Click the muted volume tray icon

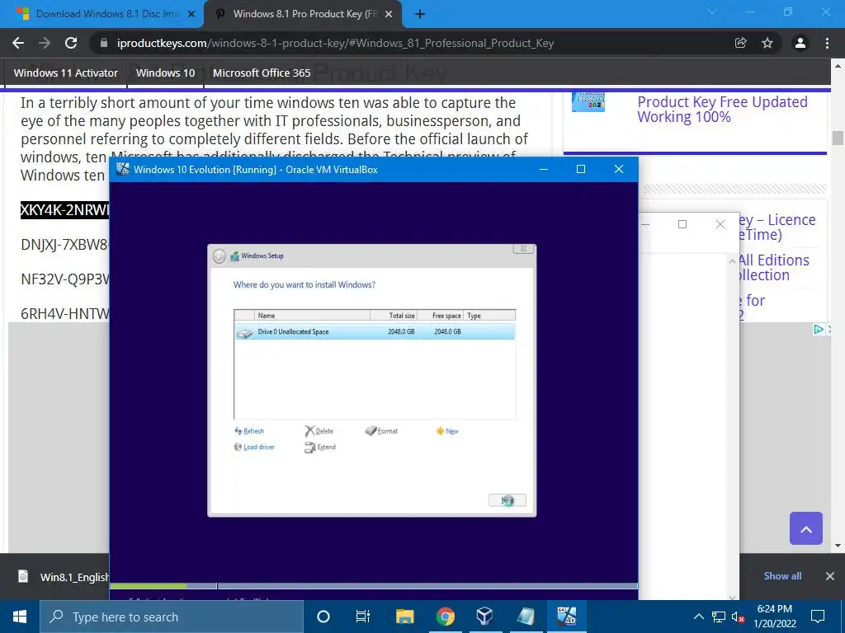coord(738,617)
